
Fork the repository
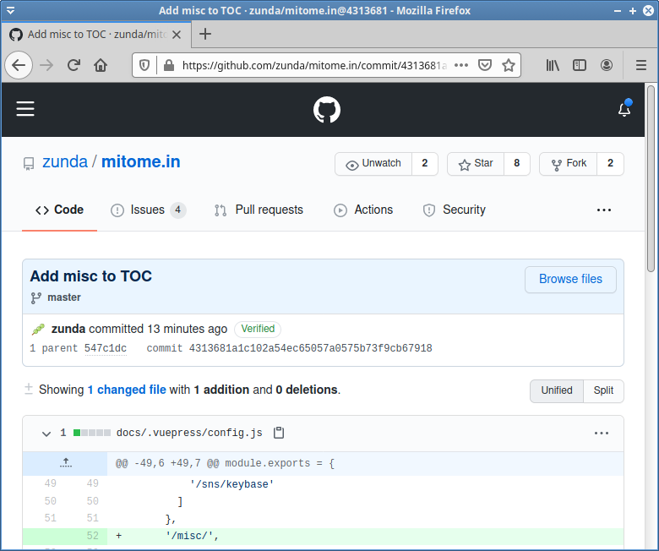coord(569,163)
